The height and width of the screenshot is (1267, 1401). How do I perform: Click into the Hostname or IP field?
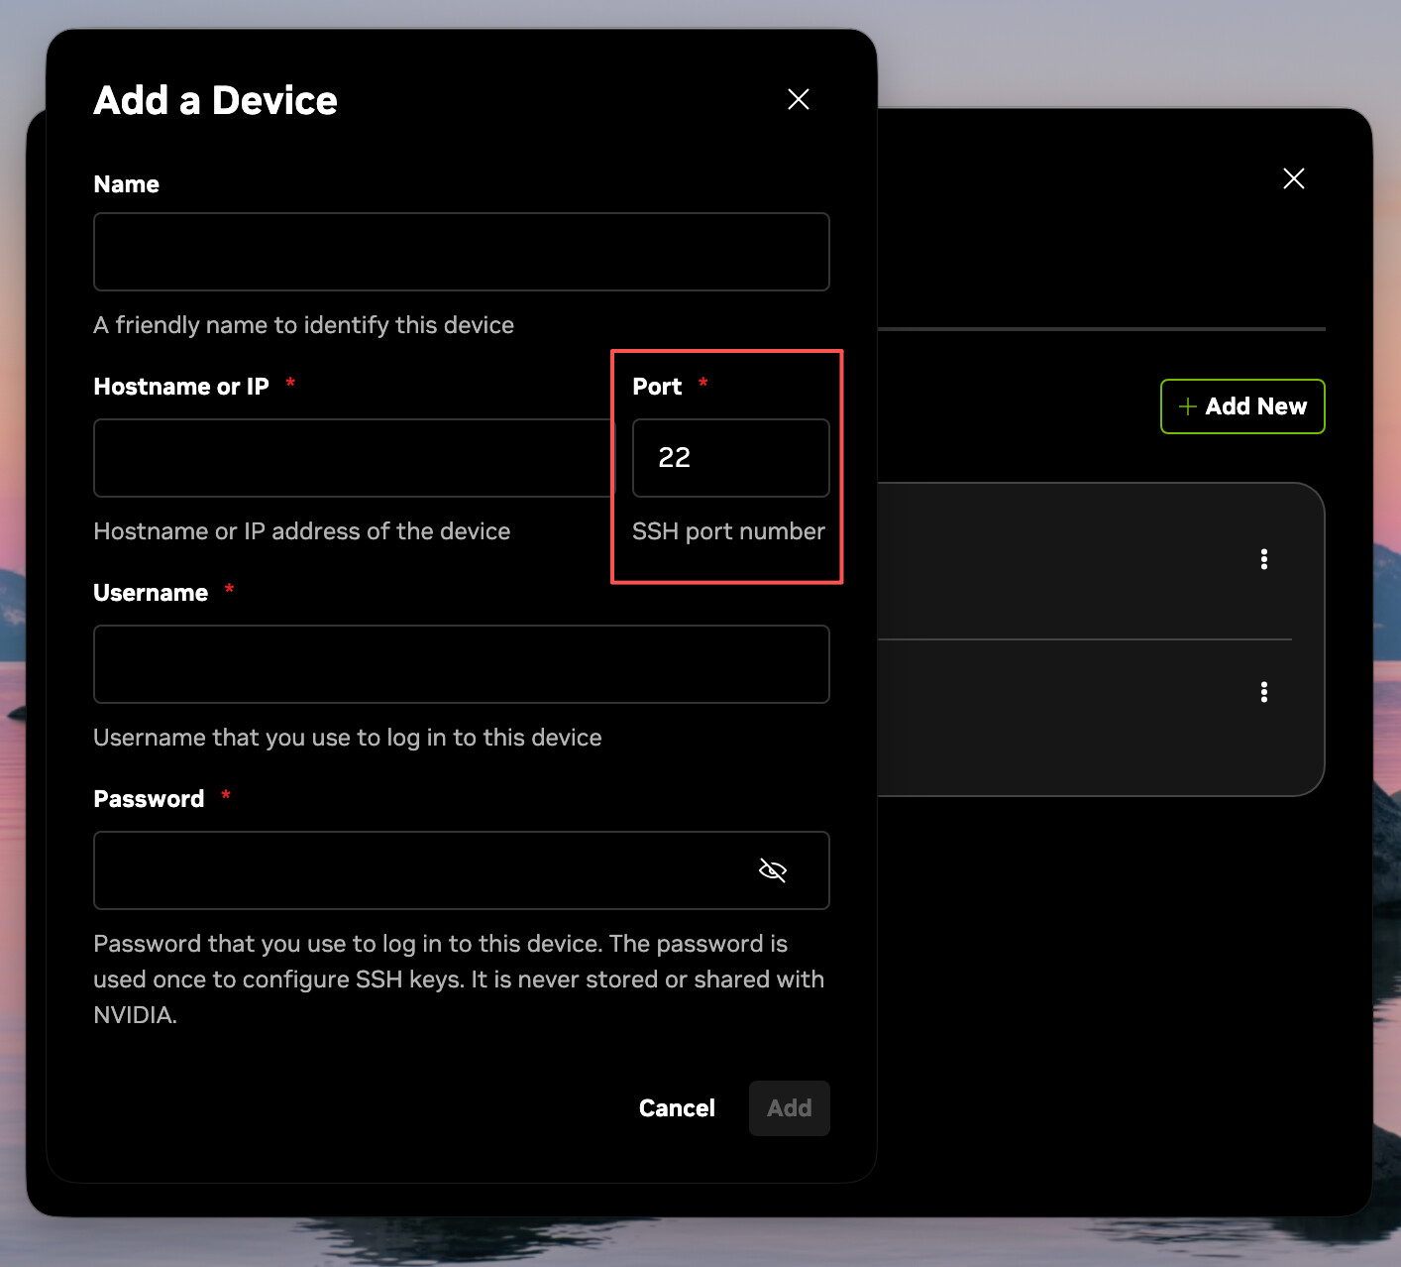tap(353, 458)
